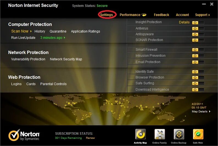Screen dimensions: 218x146
Task: Open the Account menu item
Action: pos(182,15)
